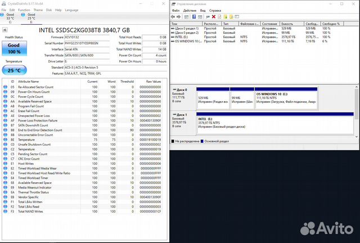Click the 25 °C temperature button
360x243 pixels.
pyautogui.click(x=14, y=70)
